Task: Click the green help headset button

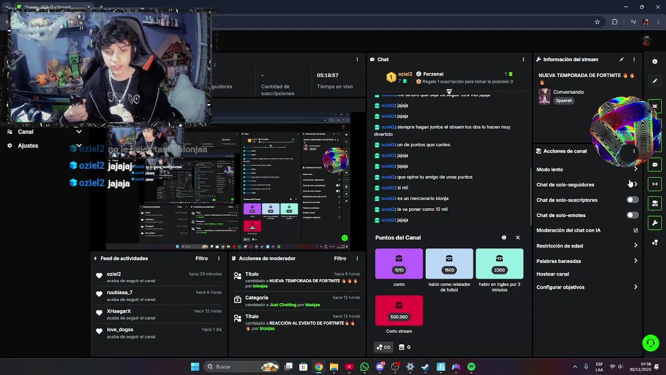Action: click(650, 343)
